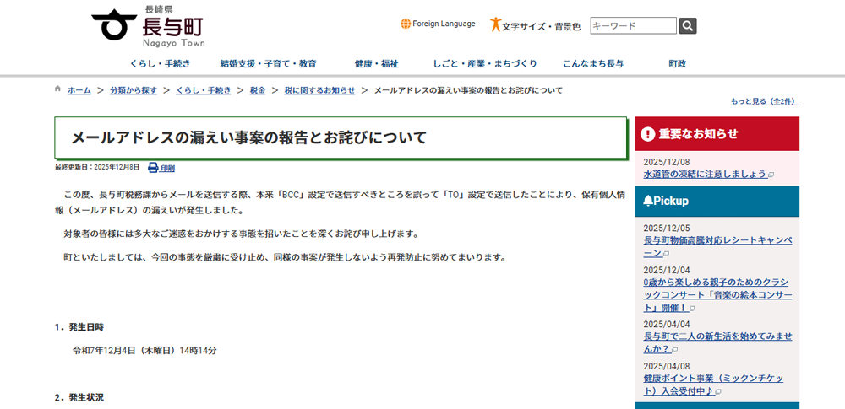Click the home icon in breadcrumb
This screenshot has width=845, height=409.
pyautogui.click(x=57, y=89)
